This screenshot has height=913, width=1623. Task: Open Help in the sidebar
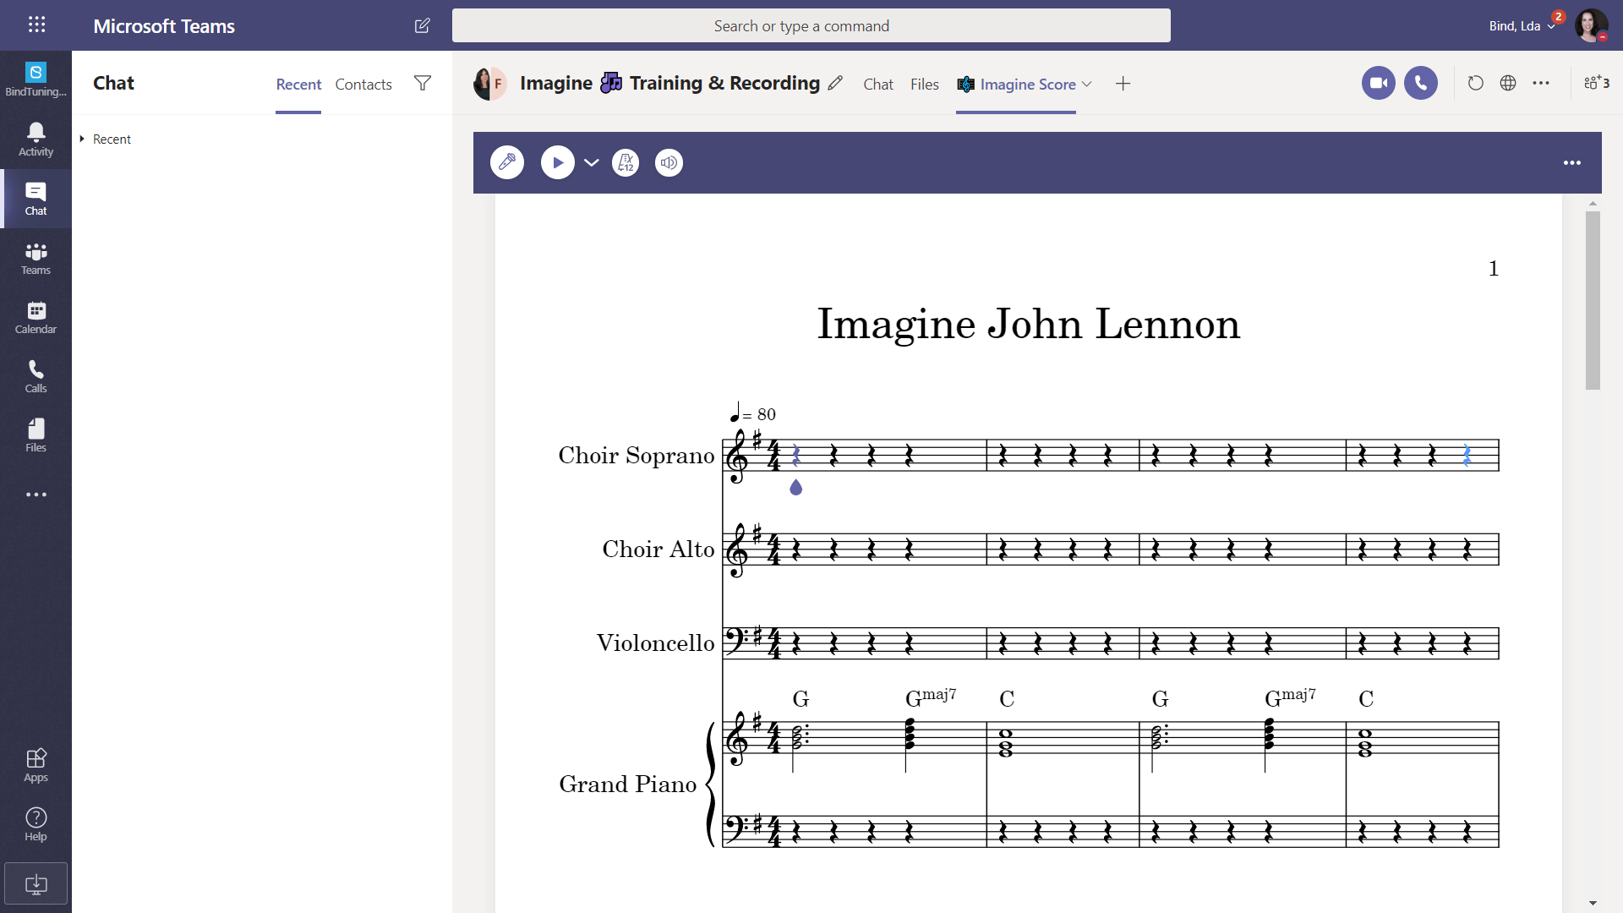click(x=36, y=824)
